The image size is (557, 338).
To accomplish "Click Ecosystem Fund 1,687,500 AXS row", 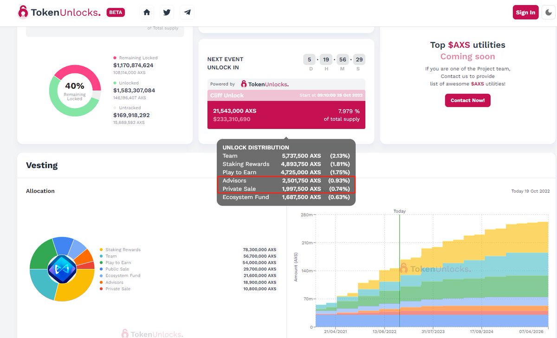I will [x=286, y=197].
